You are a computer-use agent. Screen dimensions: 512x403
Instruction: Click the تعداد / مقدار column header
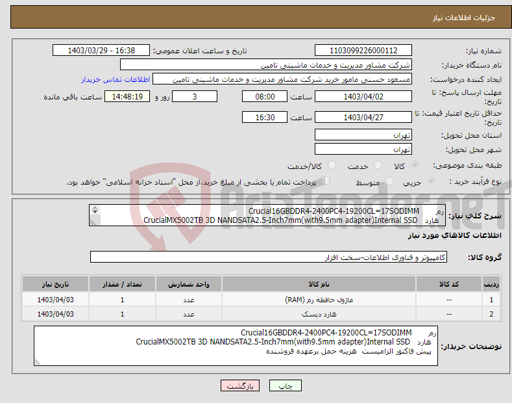tap(122, 284)
